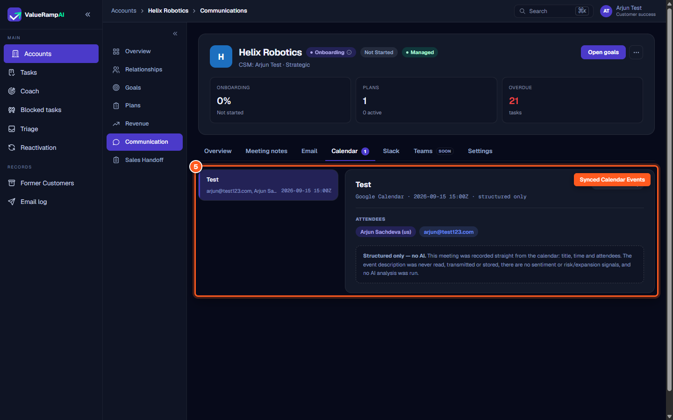Open Coach from the main sidebar
This screenshot has width=673, height=420.
[51, 91]
